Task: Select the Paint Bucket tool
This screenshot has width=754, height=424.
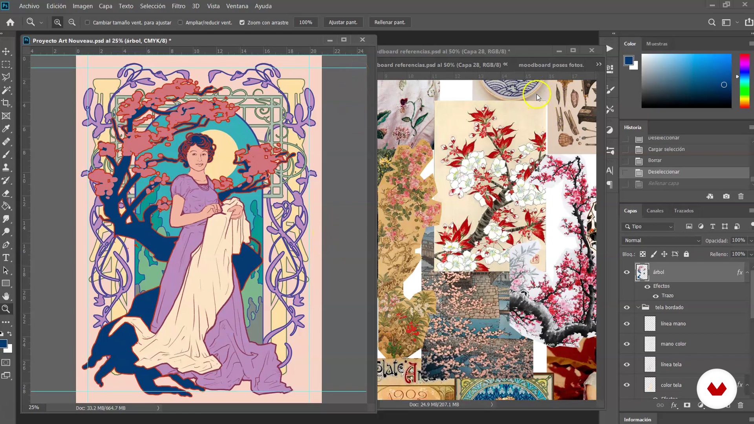Action: point(6,206)
